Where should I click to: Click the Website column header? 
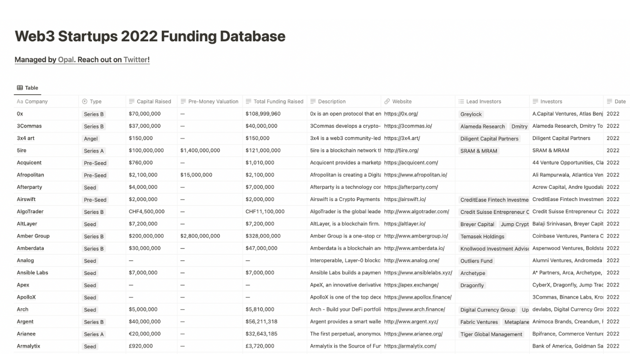[418, 101]
